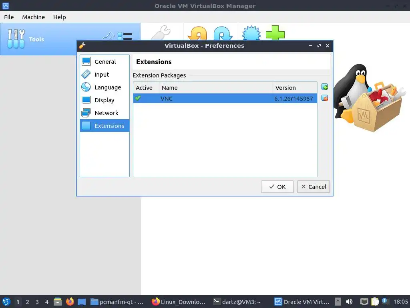Open the General preferences section
Viewport: 410px width, 308px height.
[x=105, y=61]
